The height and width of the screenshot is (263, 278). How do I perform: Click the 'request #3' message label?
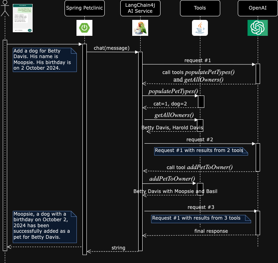coord(201,207)
